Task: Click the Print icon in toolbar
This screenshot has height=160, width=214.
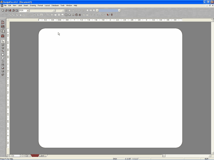Action: pos(13,10)
